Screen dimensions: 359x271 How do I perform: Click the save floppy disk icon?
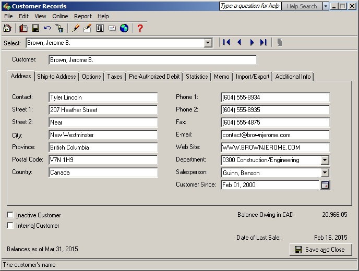tap(35, 28)
